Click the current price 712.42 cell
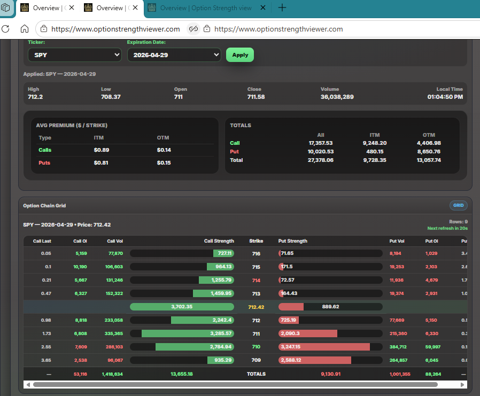 [256, 307]
